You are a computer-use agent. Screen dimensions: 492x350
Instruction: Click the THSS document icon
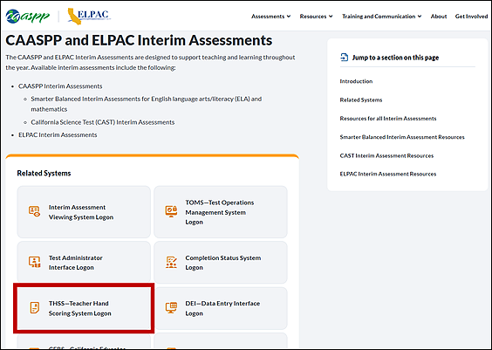point(35,307)
